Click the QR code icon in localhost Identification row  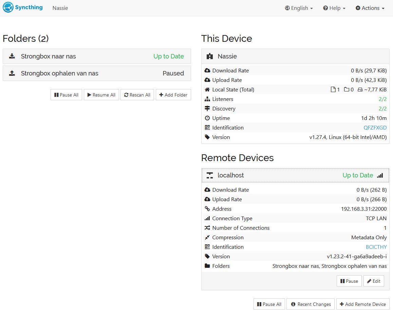(207, 247)
